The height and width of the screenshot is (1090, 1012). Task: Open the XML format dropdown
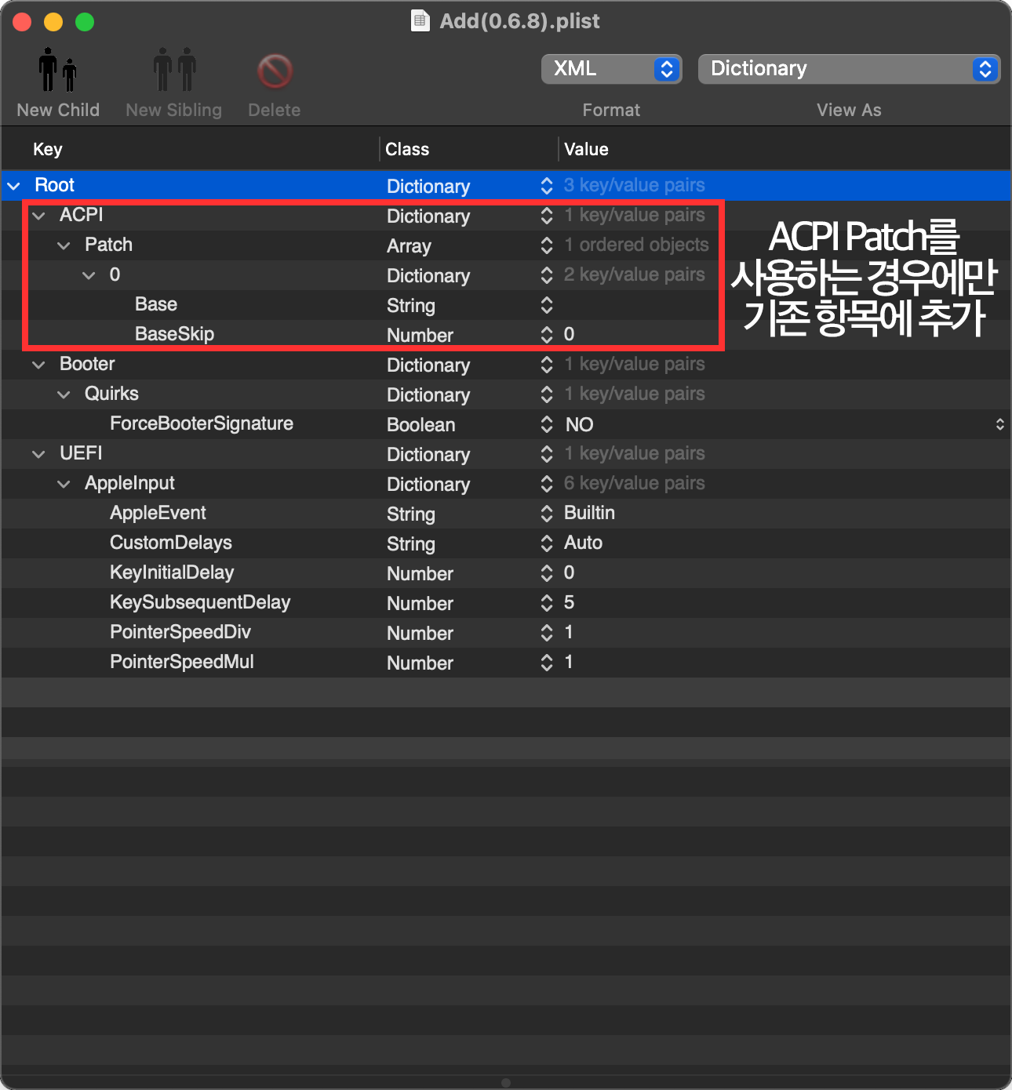click(x=612, y=69)
